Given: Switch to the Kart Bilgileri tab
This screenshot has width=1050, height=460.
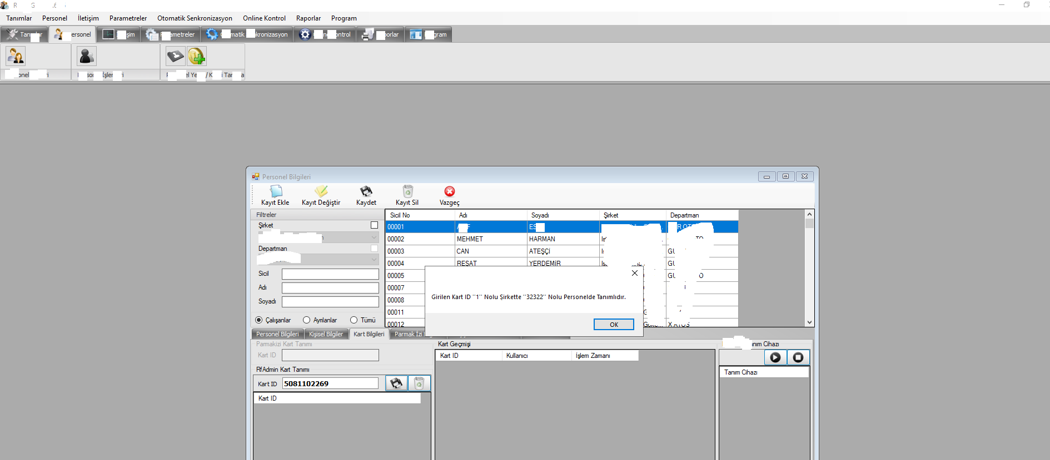Looking at the screenshot, I should (x=369, y=334).
